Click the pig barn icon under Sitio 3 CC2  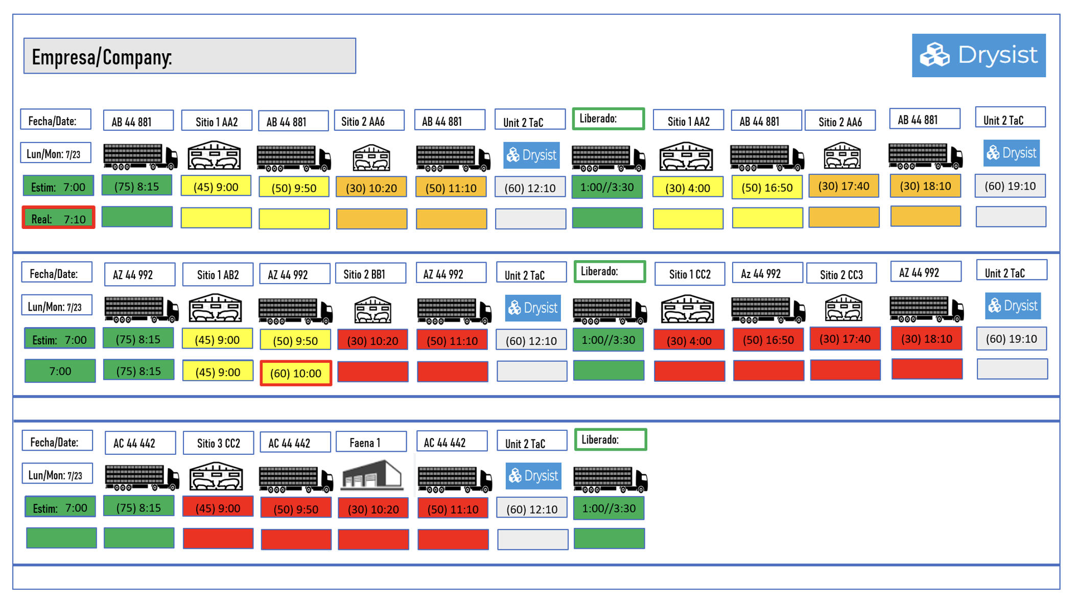[x=216, y=477]
